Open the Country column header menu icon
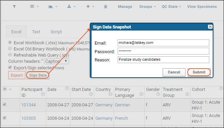224x128 pixels. (110, 94)
